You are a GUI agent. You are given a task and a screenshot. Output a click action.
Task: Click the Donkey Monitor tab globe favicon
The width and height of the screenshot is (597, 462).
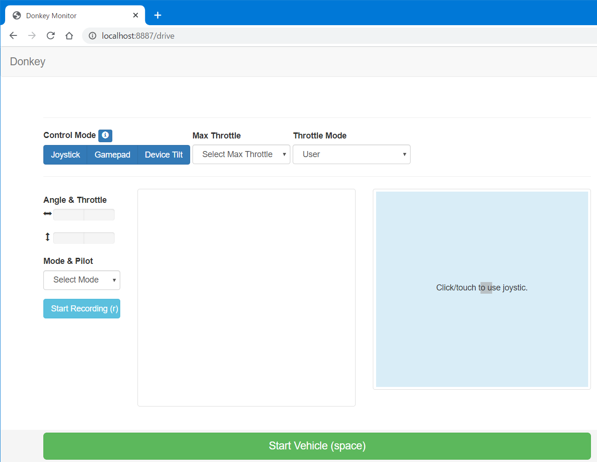(x=17, y=15)
